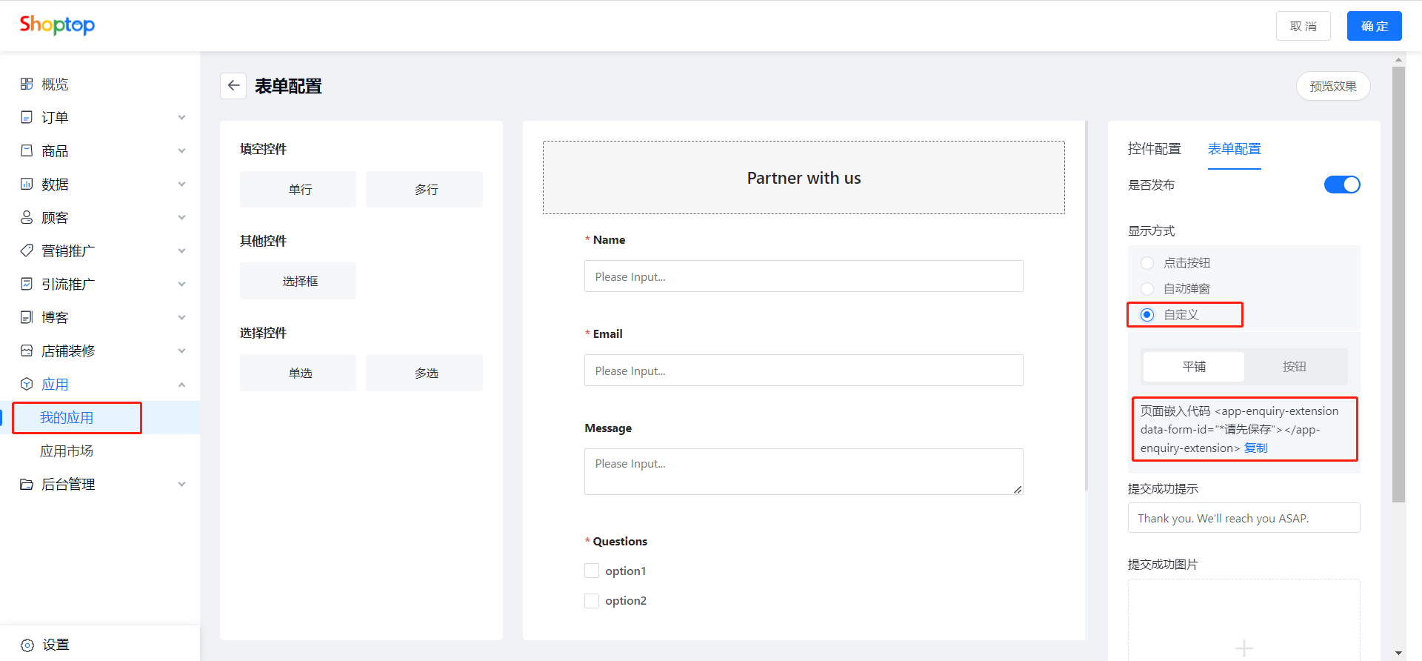Expand the 营销推广 menu chevron
Viewport: 1422px width, 661px height.
[x=181, y=250]
